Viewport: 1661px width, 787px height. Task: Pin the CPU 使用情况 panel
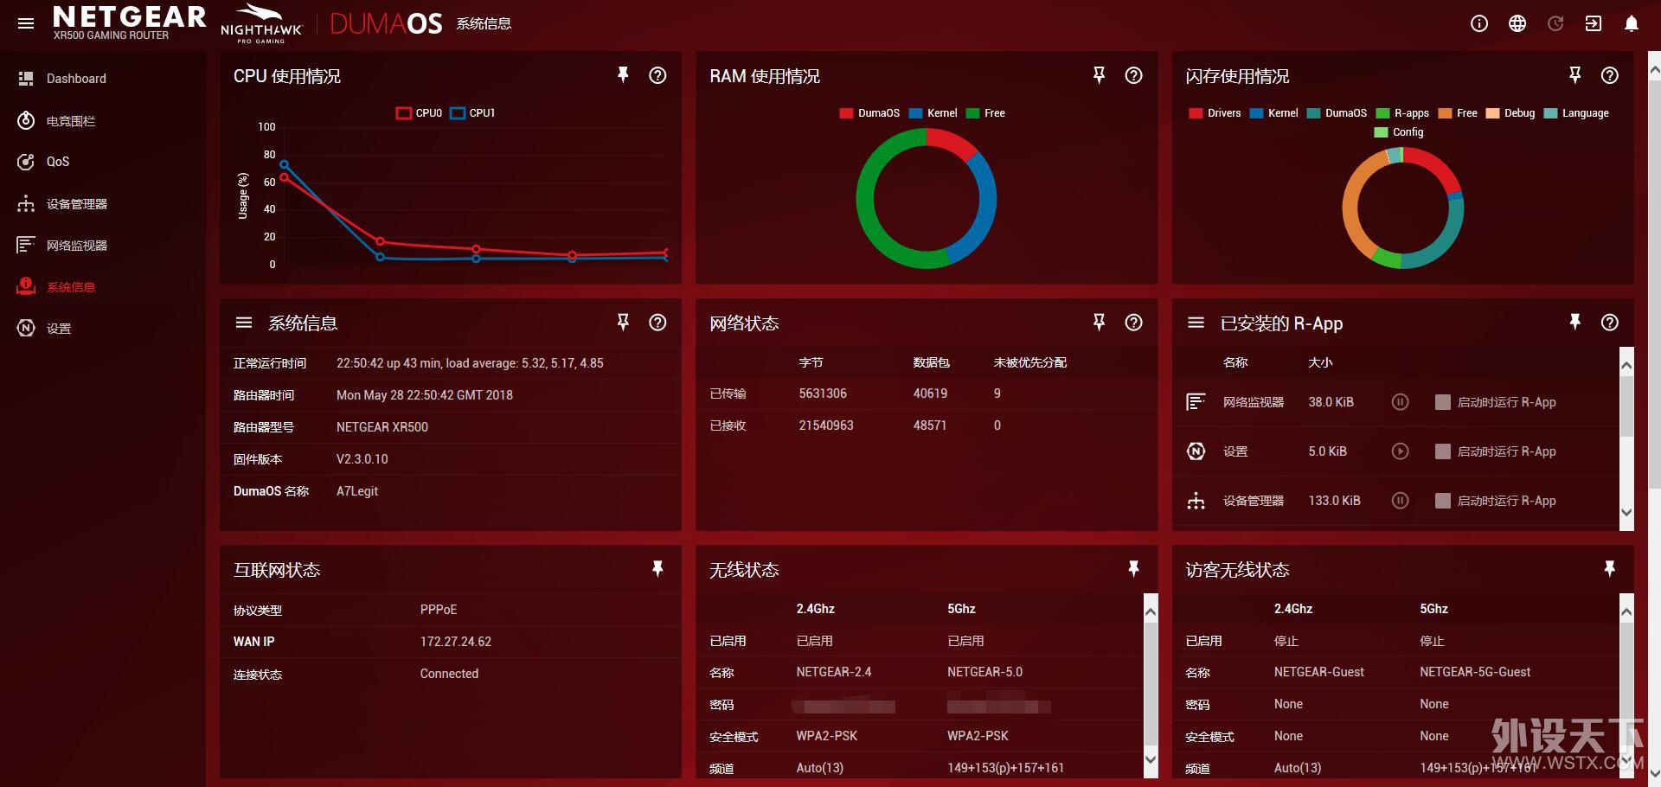pos(623,75)
